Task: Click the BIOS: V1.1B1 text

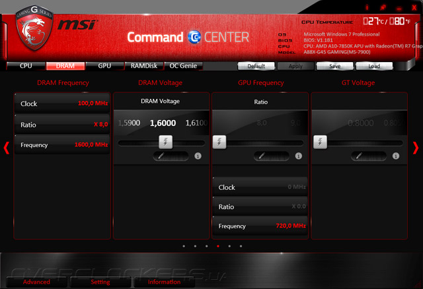Action: 318,40
